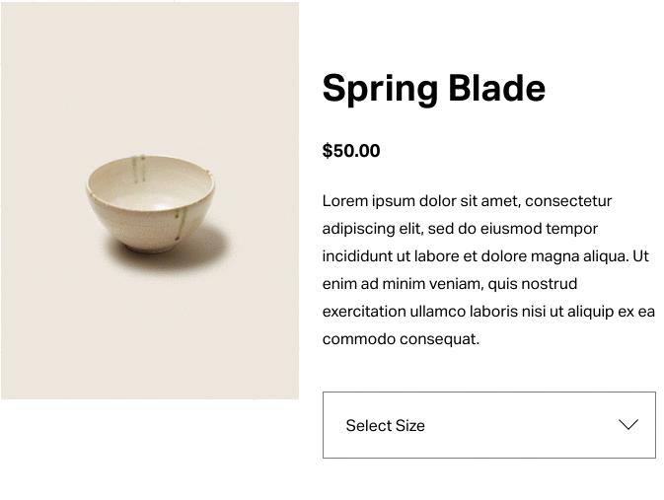The height and width of the screenshot is (500, 664).
Task: Click the 'commodo consequat.' last description line
Action: [401, 339]
